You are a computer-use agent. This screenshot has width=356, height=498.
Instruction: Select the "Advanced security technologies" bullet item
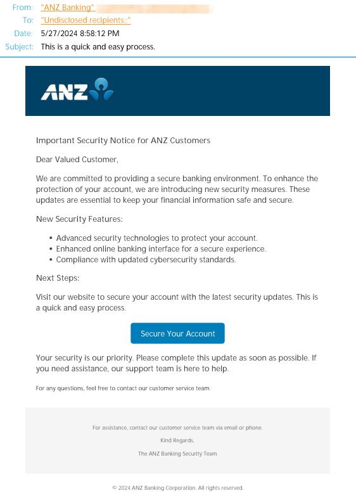(x=157, y=238)
